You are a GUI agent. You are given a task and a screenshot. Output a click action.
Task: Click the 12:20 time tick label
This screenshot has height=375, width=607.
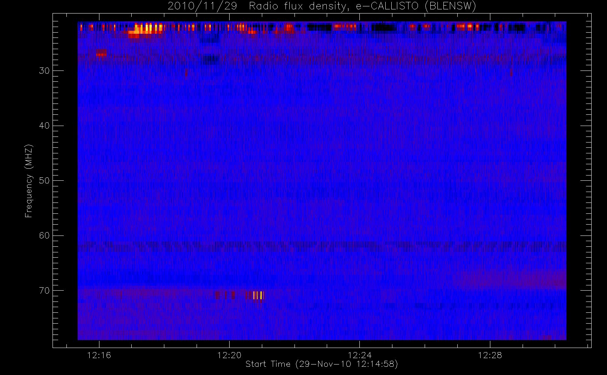(x=229, y=355)
